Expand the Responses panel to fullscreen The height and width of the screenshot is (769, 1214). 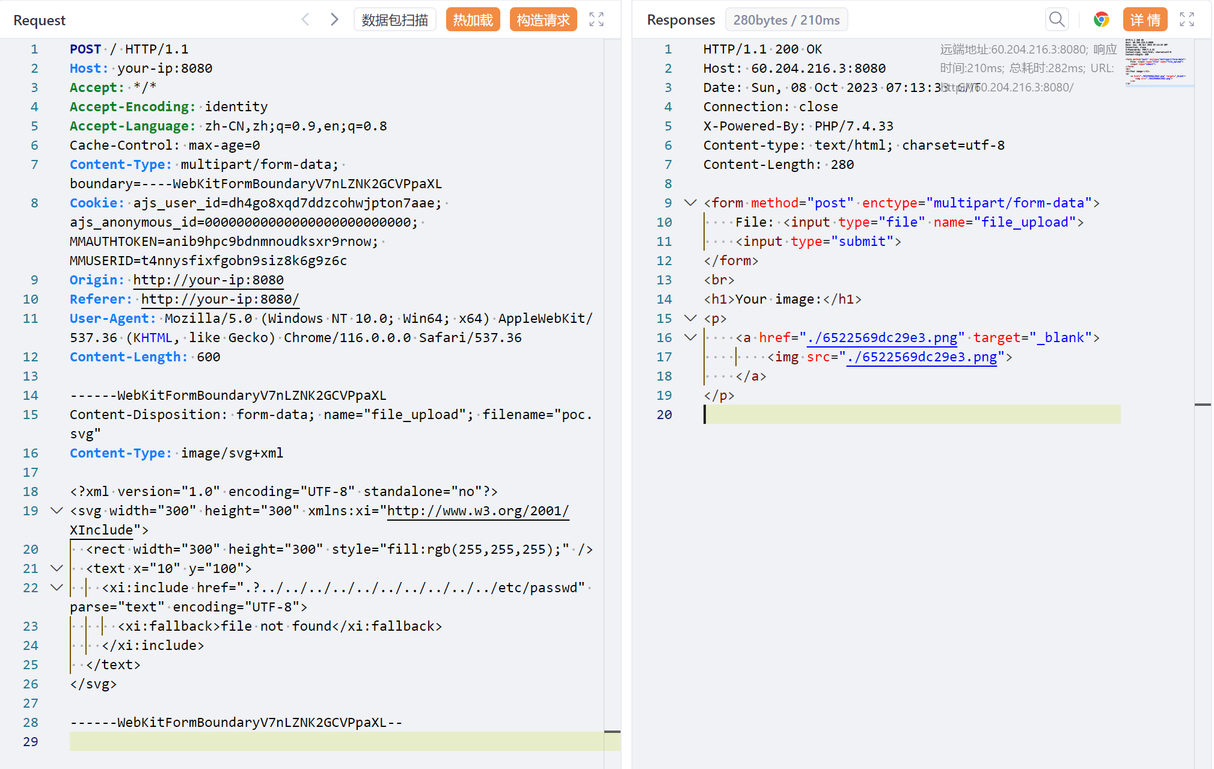tap(1186, 20)
